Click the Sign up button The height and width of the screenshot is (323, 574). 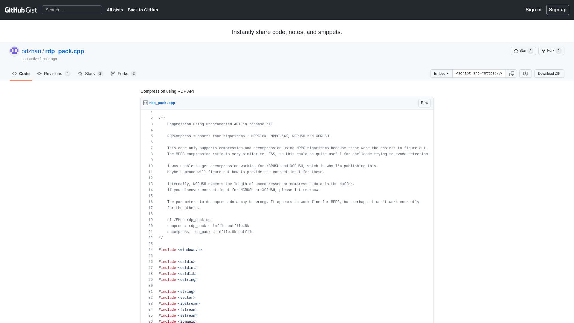558,10
